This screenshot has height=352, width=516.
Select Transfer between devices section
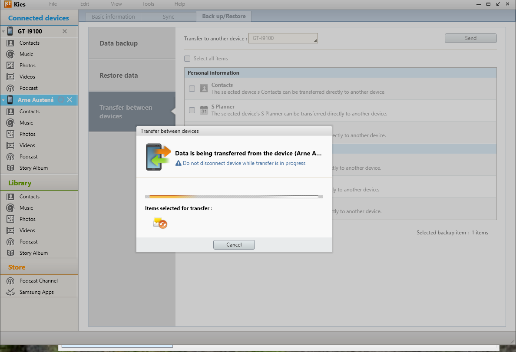(132, 112)
